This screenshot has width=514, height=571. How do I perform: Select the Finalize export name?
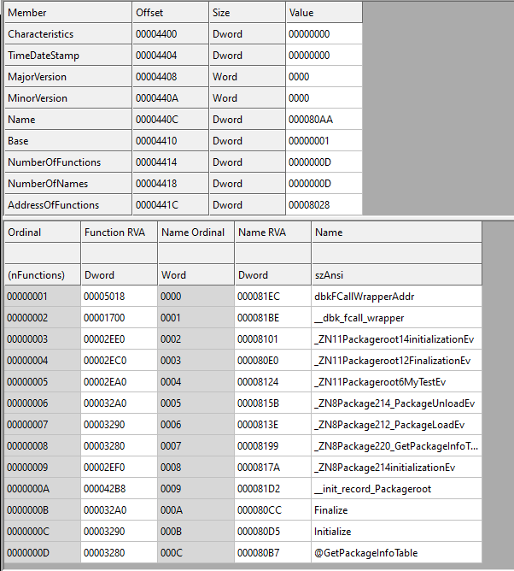pos(397,510)
